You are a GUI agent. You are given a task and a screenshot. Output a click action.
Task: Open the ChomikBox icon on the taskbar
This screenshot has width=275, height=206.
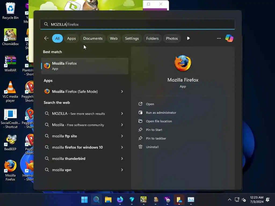click(x=143, y=200)
